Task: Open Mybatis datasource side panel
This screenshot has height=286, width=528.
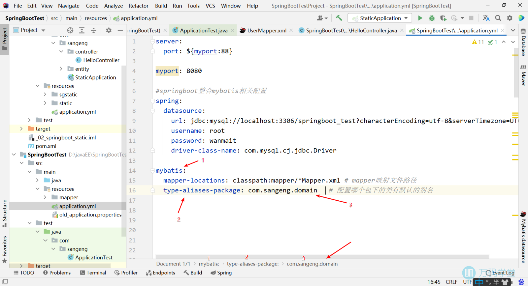Action: pos(523,237)
